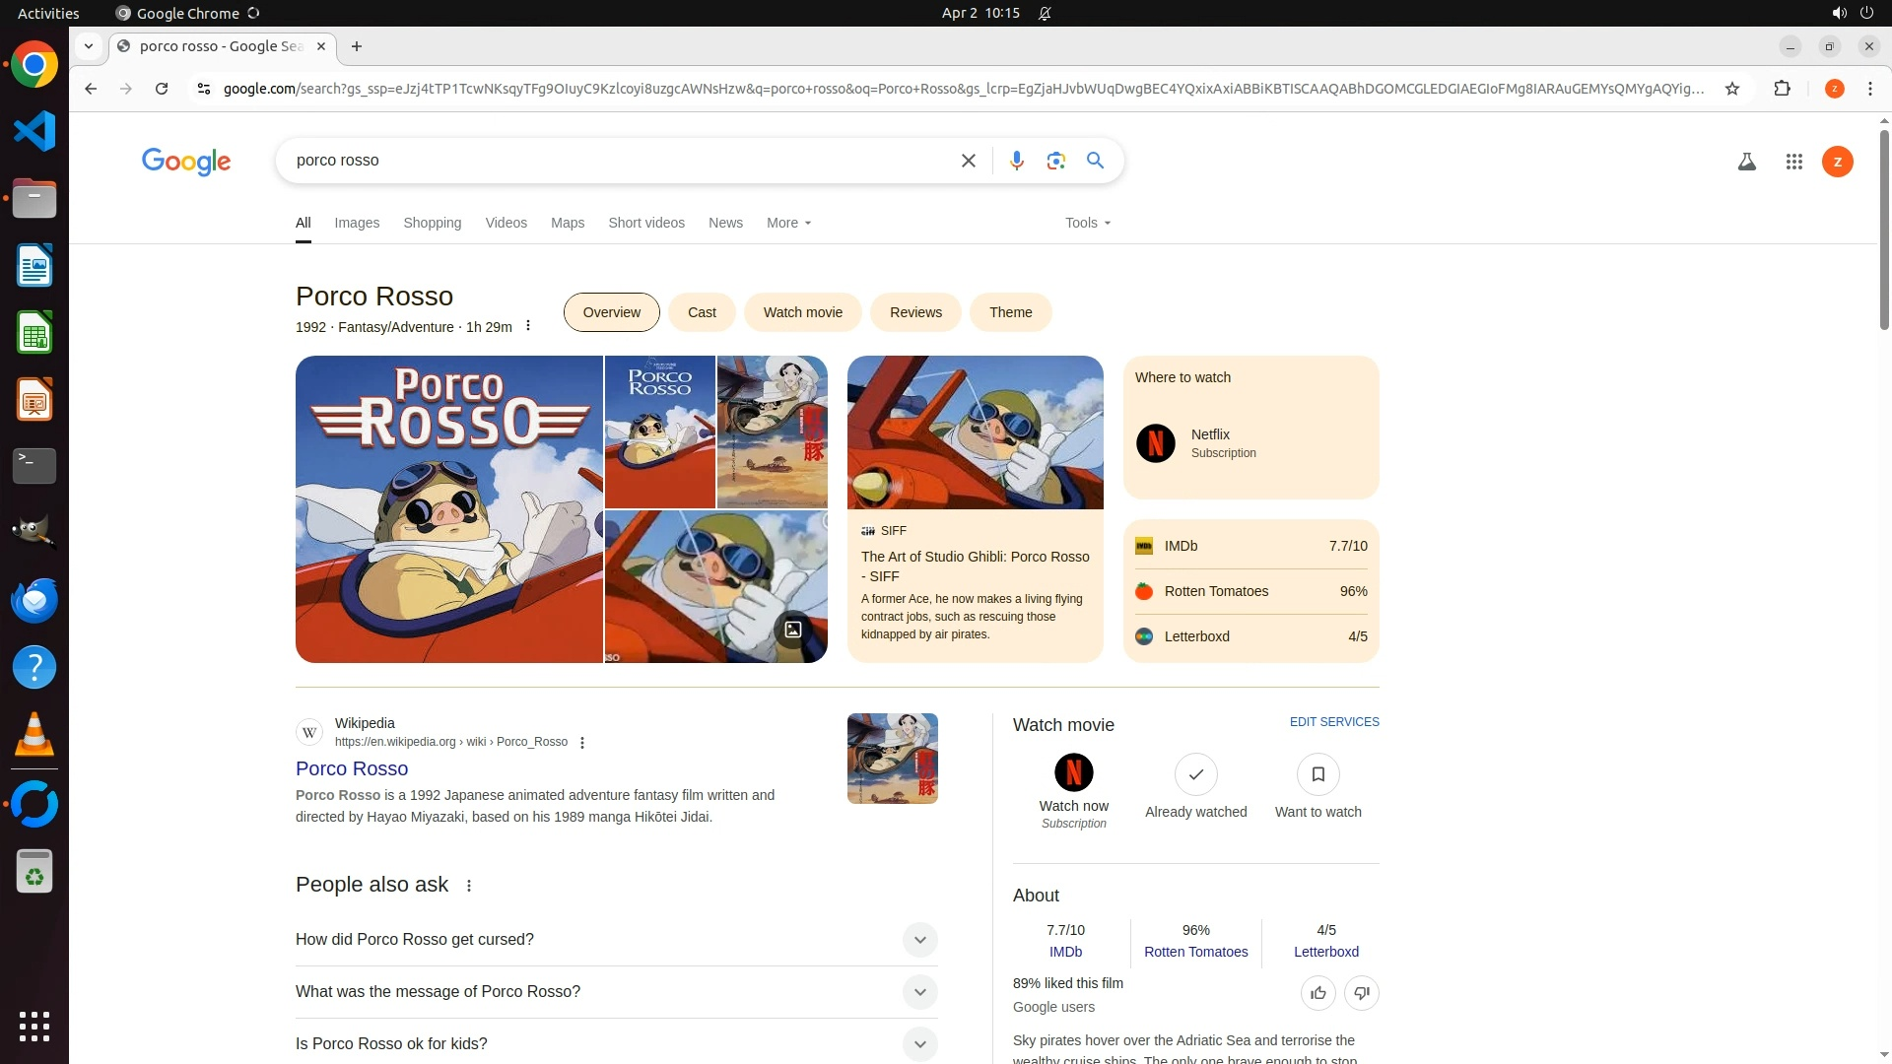This screenshot has width=1892, height=1064.
Task: Switch to the News tab
Action: [725, 223]
